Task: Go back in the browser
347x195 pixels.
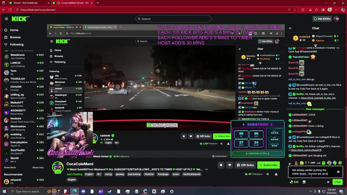Action: coord(3,10)
